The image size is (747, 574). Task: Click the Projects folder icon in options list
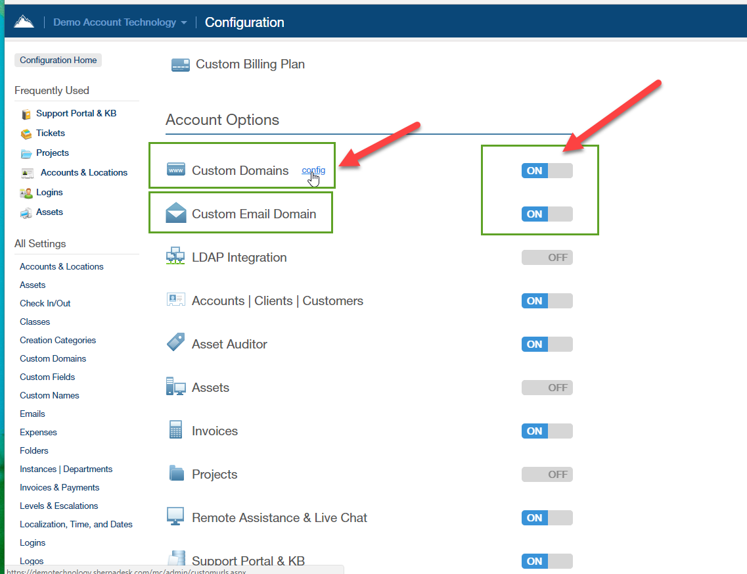click(x=176, y=473)
